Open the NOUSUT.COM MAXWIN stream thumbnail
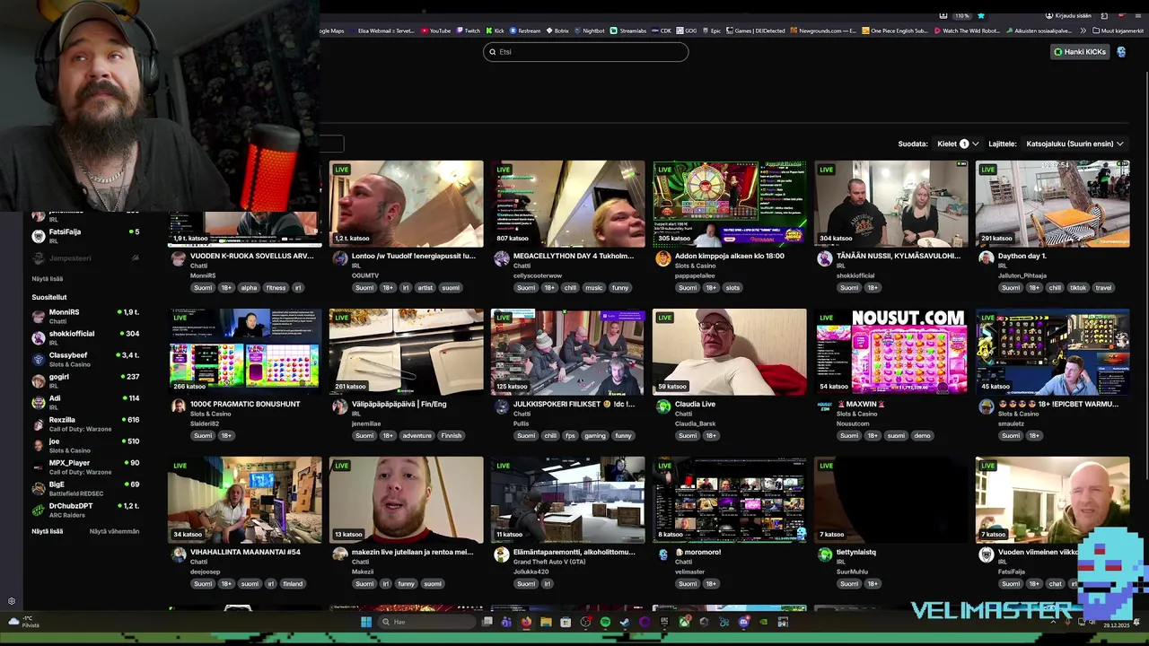This screenshot has width=1149, height=646. point(890,352)
